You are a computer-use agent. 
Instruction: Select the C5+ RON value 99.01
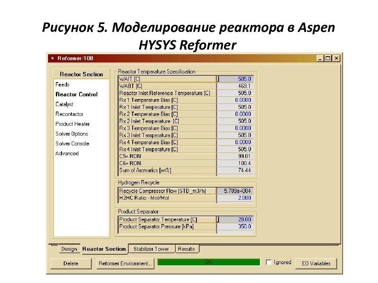tap(235, 156)
